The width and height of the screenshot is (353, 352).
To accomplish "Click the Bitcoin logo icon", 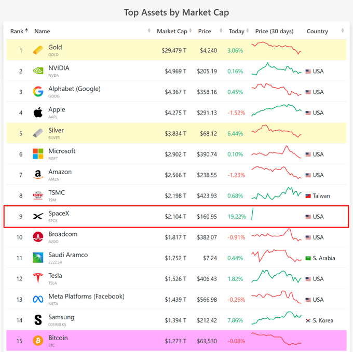I will point(38,341).
